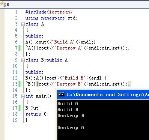Viewport: 149px width, 140px height.
Task: Click the class B icon in navigation bar
Action: point(3,5)
